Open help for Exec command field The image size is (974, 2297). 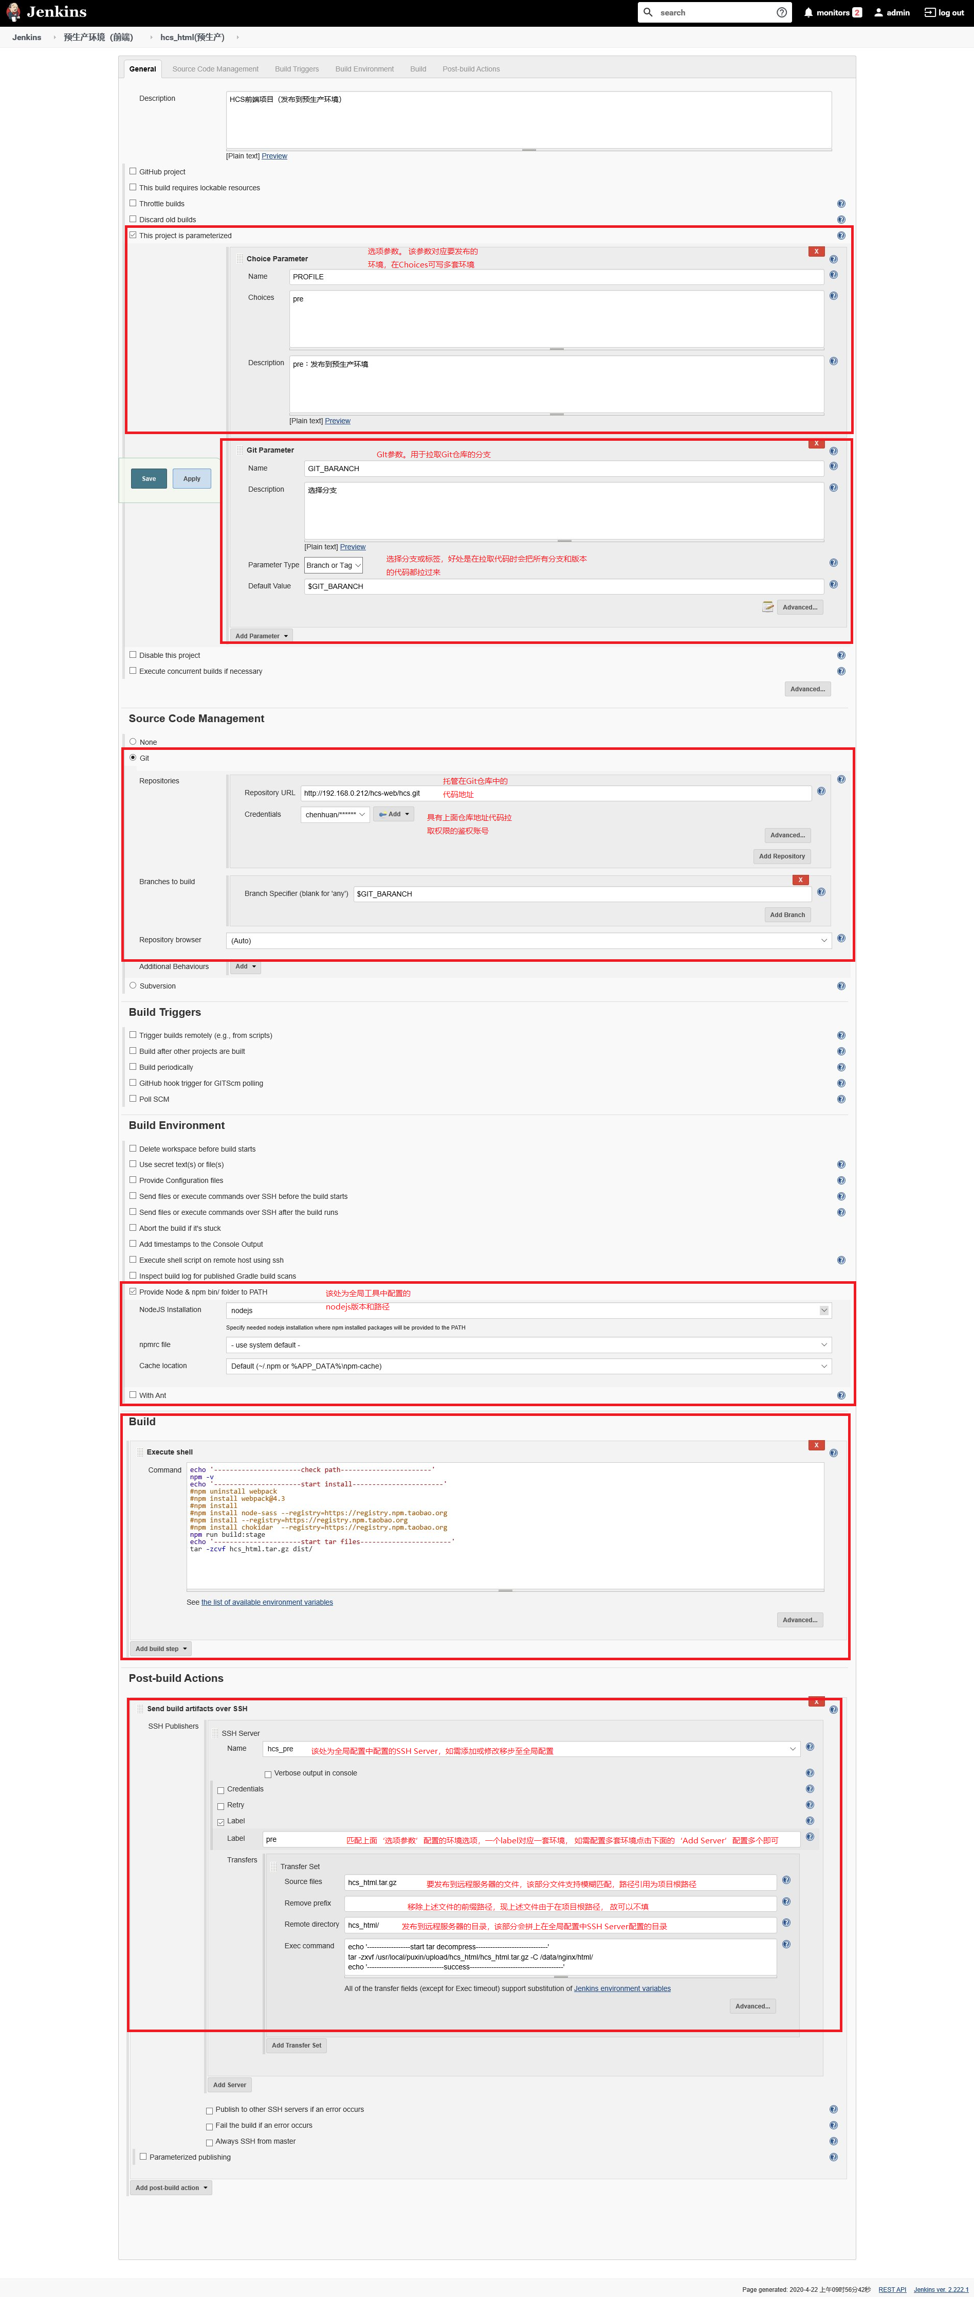point(786,1945)
